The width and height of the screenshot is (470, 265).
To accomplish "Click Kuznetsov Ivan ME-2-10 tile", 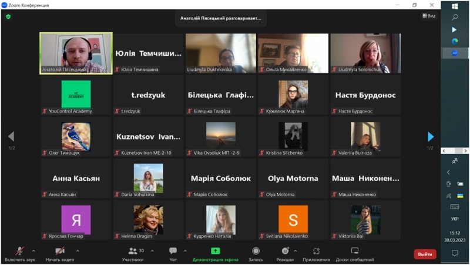I will [149, 137].
